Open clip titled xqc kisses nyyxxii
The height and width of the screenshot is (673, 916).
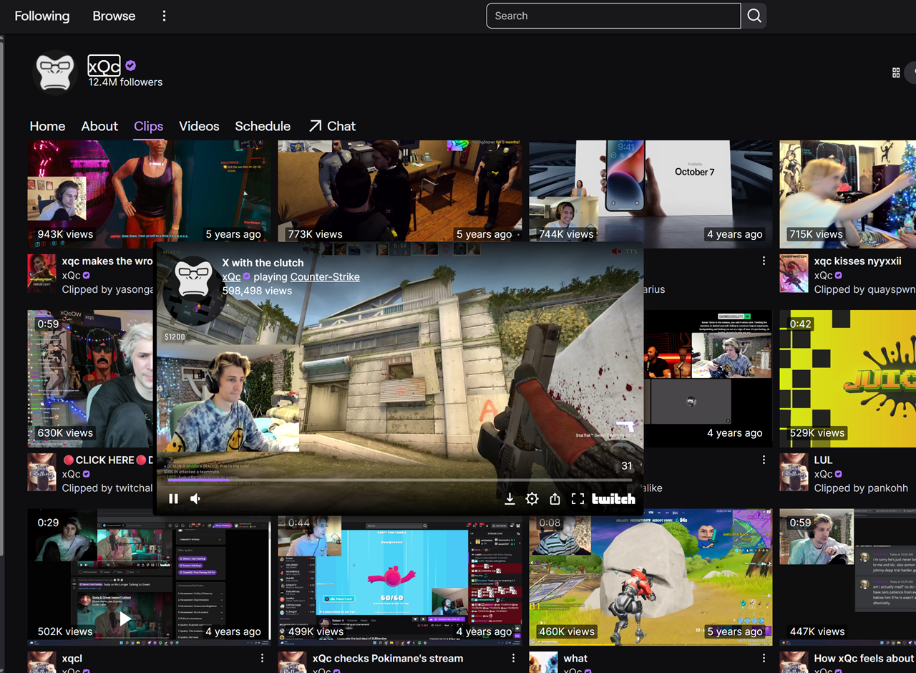pyautogui.click(x=857, y=261)
